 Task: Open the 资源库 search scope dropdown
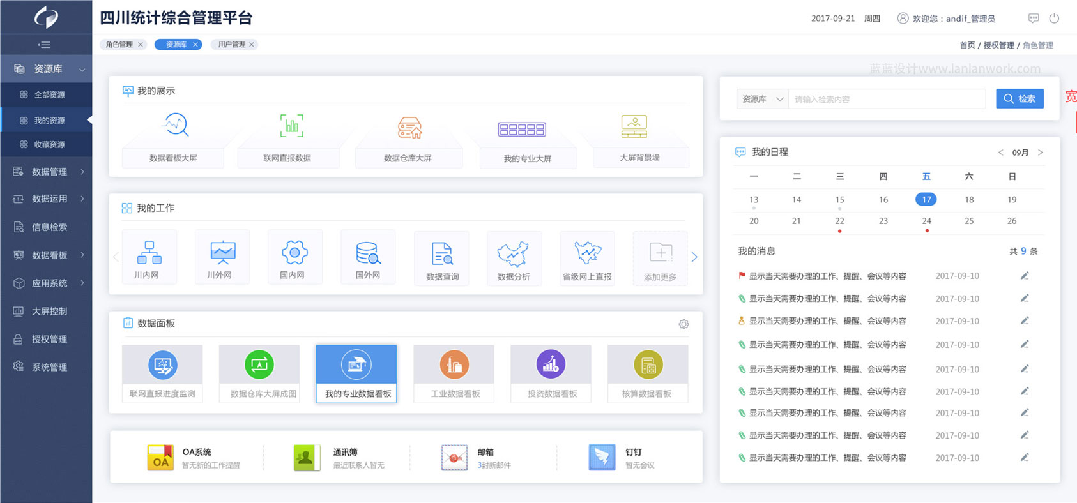coord(761,99)
